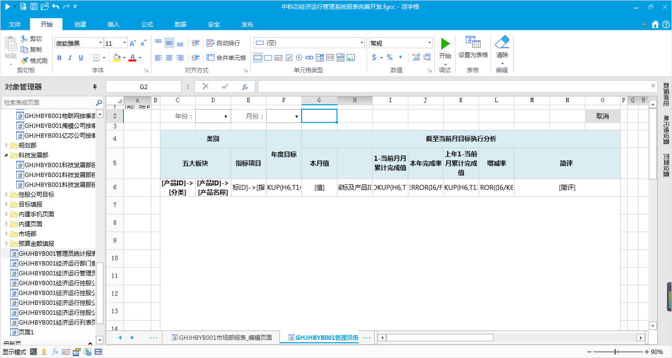Collapse the 科技发展部 folder in the tree
The height and width of the screenshot is (358, 672).
6,155
